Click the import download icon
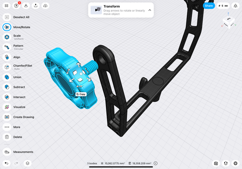This screenshot has width=242, height=169. coord(26,6)
